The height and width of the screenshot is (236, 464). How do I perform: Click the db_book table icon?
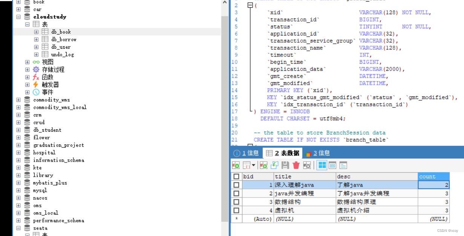tap(45, 32)
